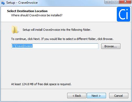Click the yellow folder icon
132x102 pixels.
click(15, 30)
